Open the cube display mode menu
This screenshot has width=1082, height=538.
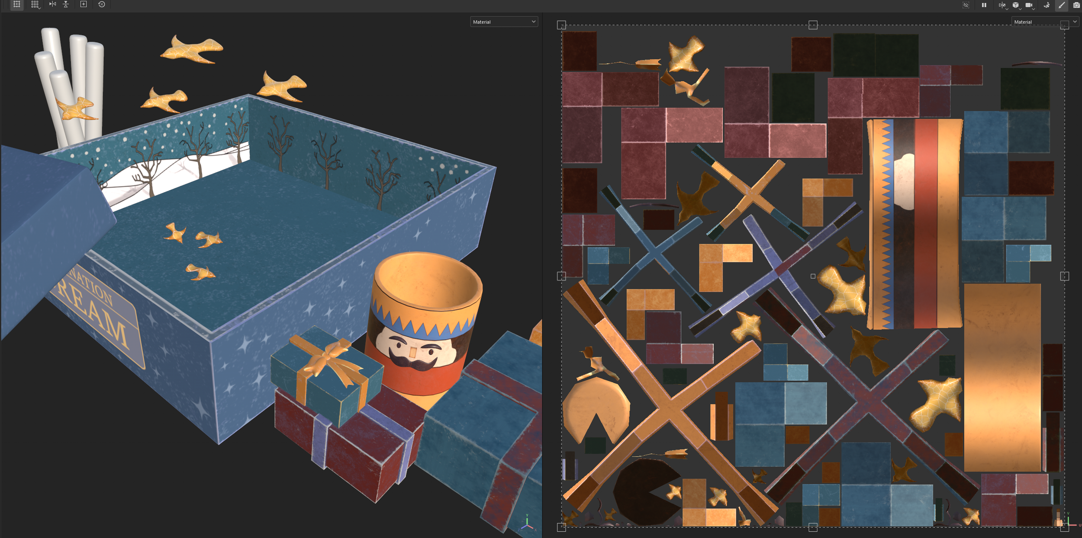click(1016, 5)
